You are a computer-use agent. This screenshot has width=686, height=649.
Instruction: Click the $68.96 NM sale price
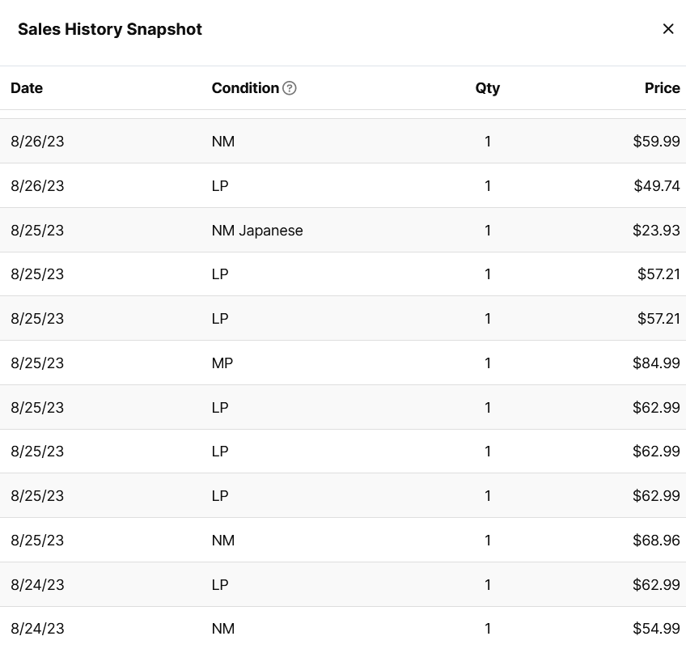[x=656, y=540]
